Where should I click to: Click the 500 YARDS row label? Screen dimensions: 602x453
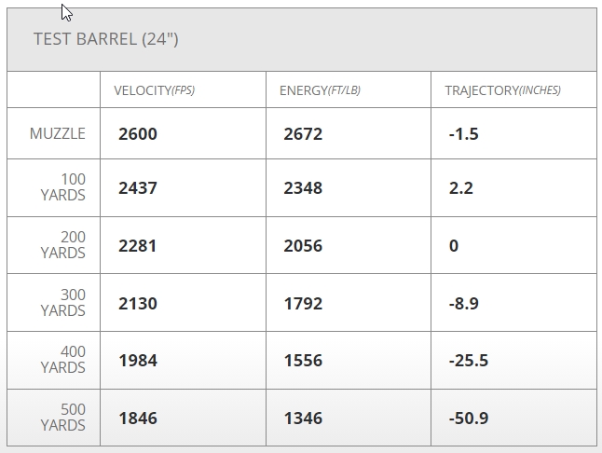(63, 418)
